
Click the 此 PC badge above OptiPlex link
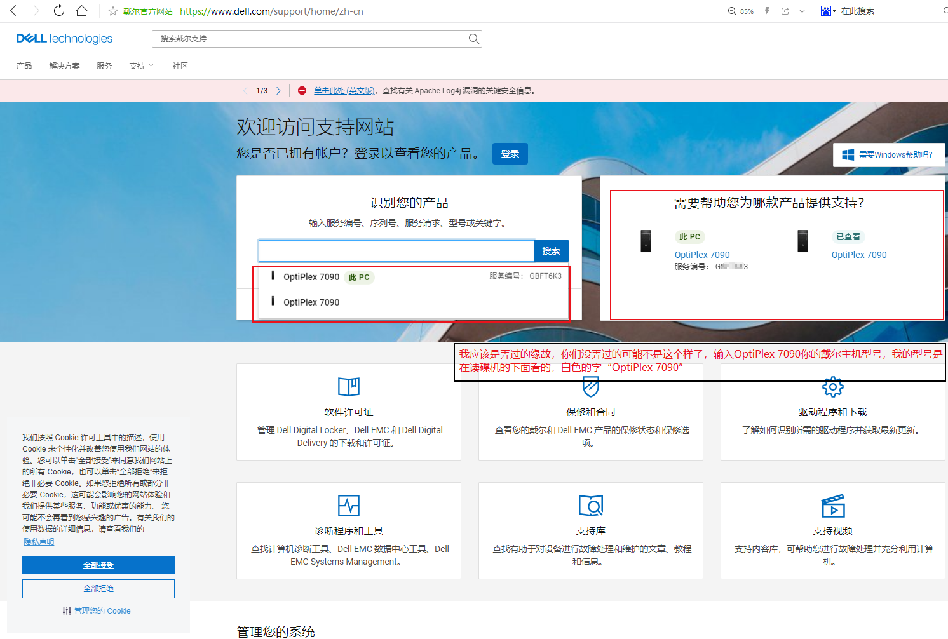[689, 237]
